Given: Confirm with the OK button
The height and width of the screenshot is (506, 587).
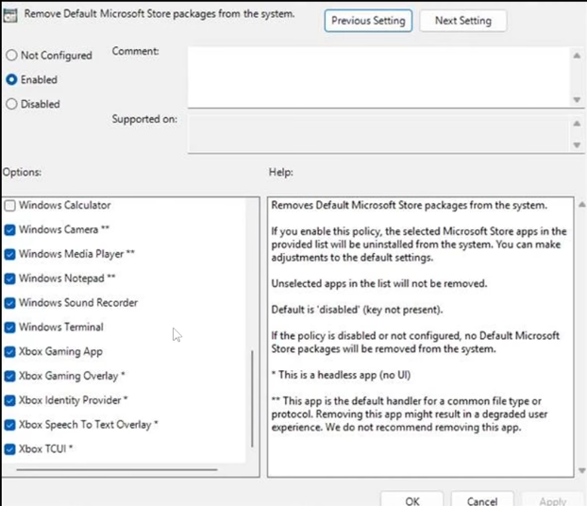Looking at the screenshot, I should click(412, 499).
